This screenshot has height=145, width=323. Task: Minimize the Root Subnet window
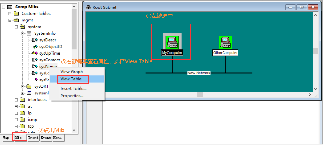click(291, 7)
